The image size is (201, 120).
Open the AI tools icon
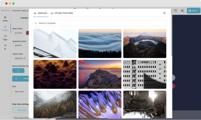pyautogui.click(x=5, y=47)
